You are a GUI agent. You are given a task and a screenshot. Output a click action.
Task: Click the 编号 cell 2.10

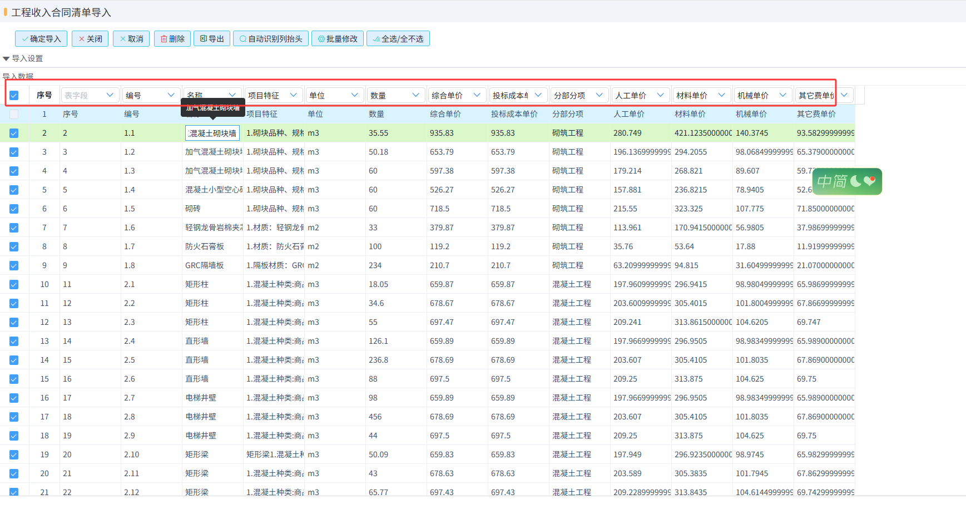pos(151,454)
